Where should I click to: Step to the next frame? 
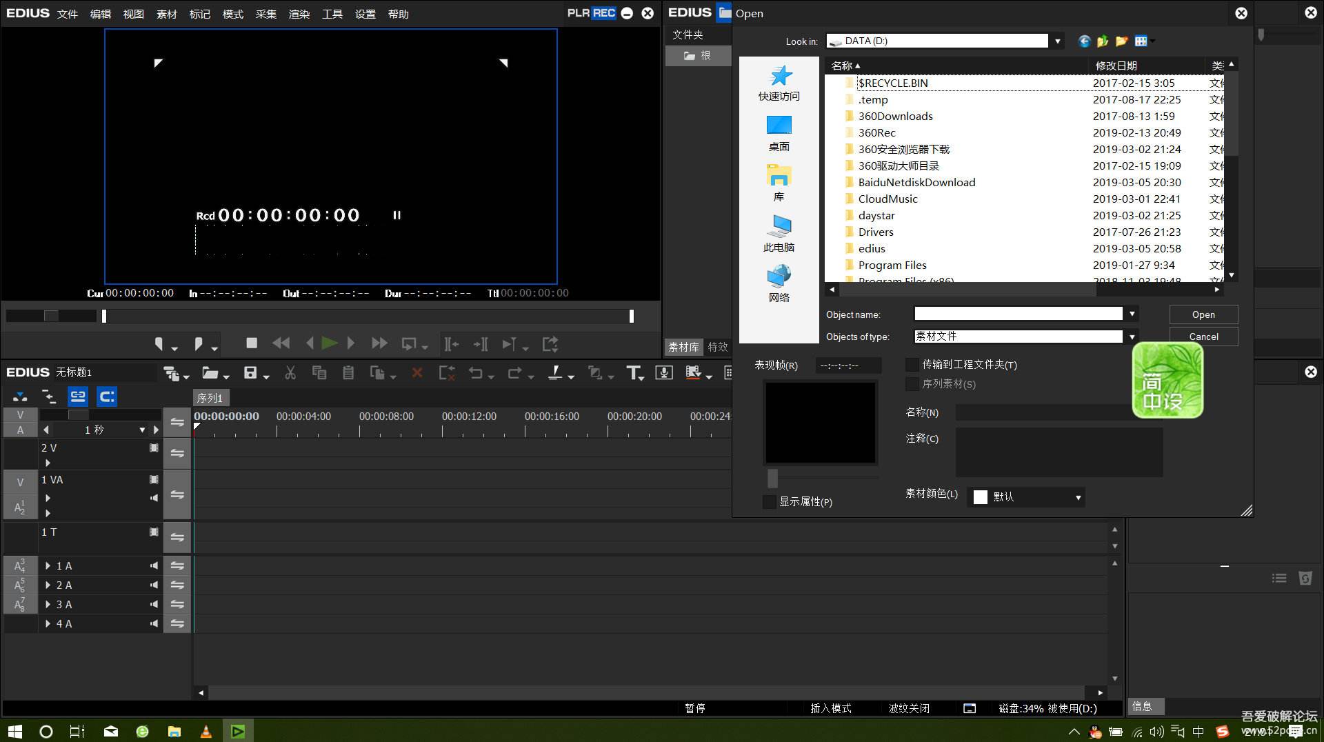pos(350,343)
